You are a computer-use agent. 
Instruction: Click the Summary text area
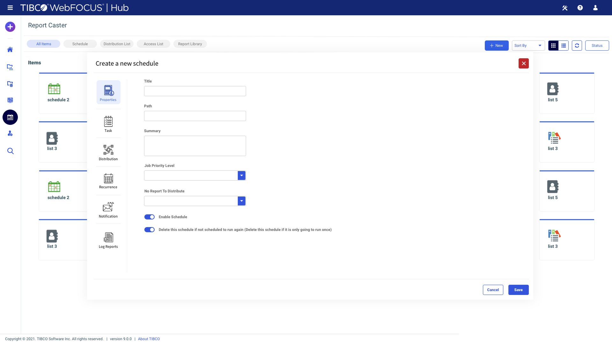click(x=195, y=146)
